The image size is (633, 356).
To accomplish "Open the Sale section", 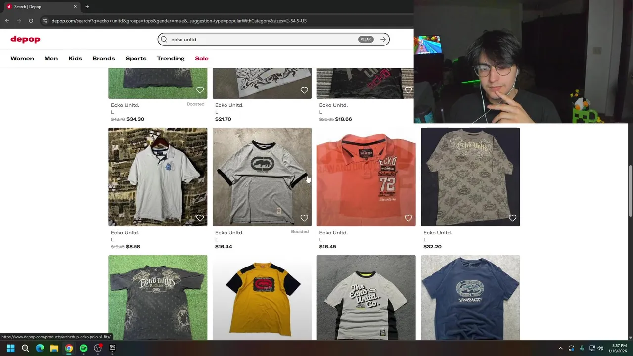I will (202, 58).
